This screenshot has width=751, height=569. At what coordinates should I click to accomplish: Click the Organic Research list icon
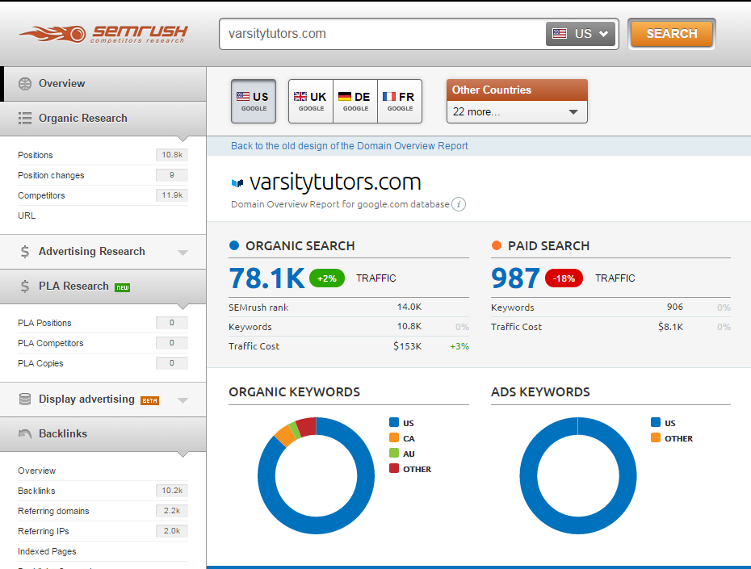coord(25,118)
